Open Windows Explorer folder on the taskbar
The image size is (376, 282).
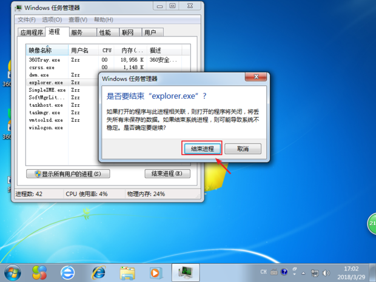[x=127, y=273]
